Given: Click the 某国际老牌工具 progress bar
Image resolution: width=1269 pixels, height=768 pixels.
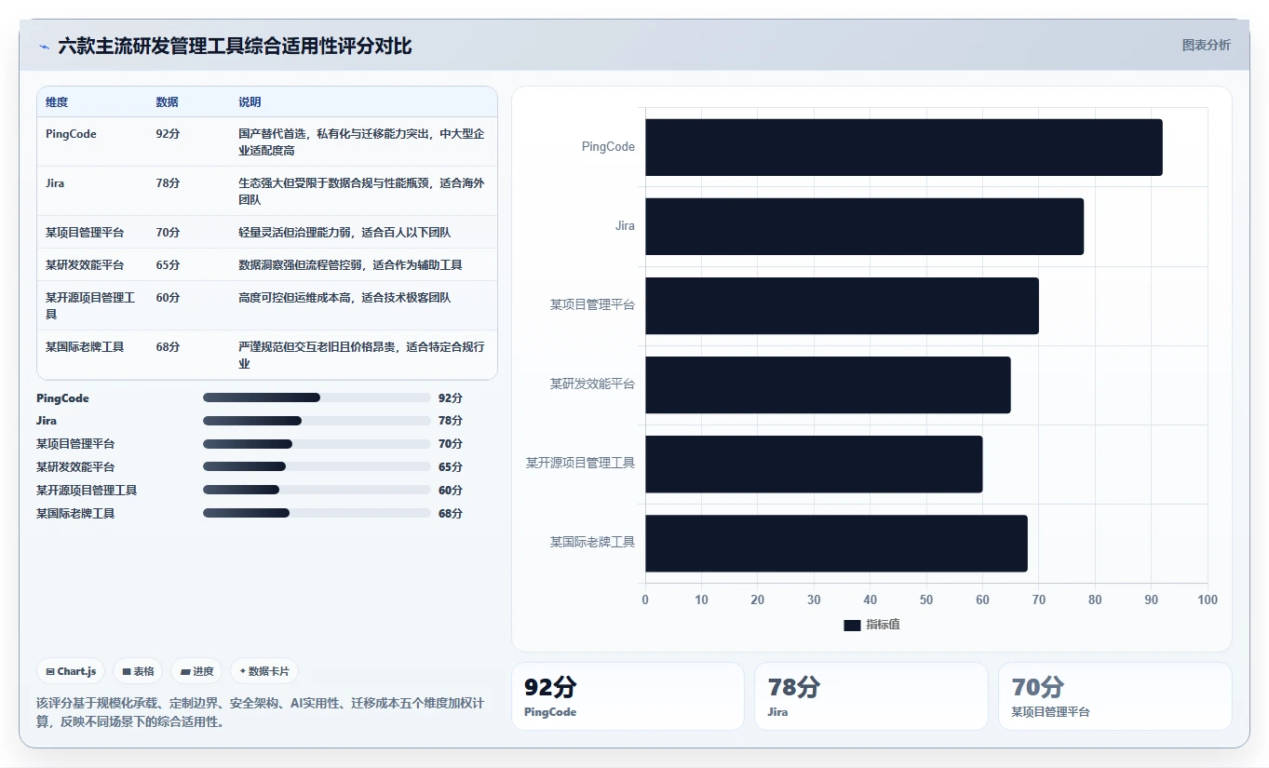Looking at the screenshot, I should (317, 513).
